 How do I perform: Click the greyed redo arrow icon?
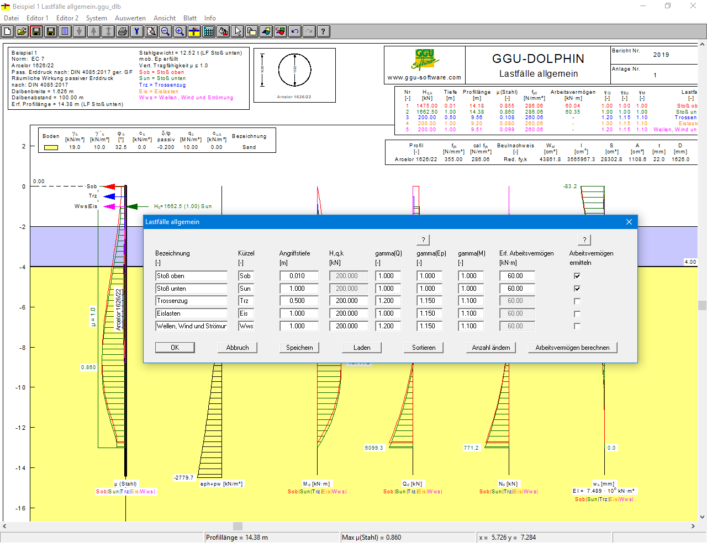(309, 31)
